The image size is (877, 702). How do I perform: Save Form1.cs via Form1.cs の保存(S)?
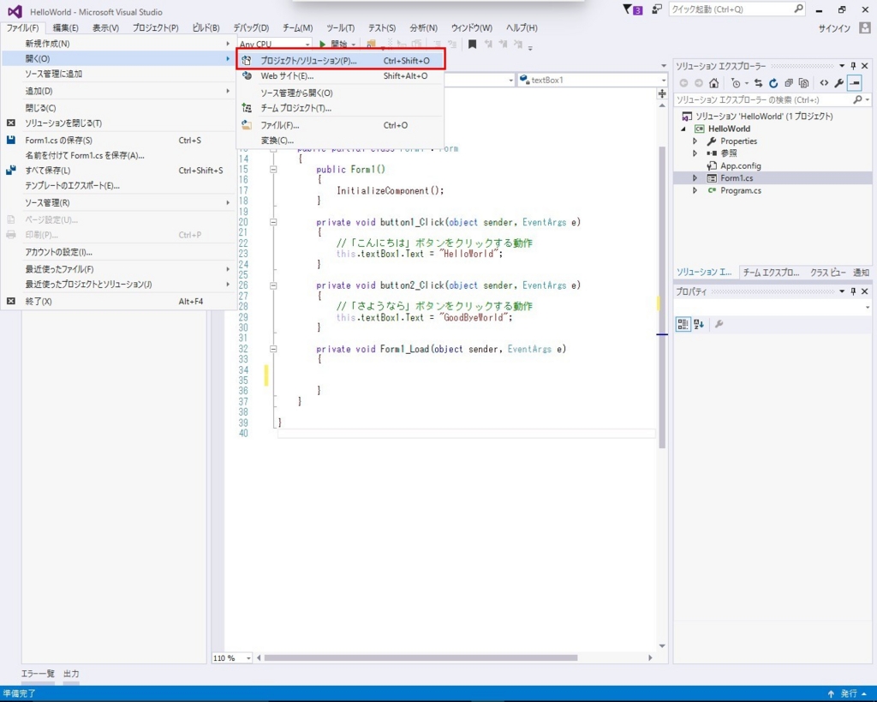coord(118,141)
